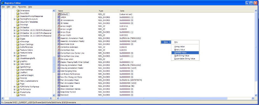Screen dimensions: 259x105
Task: Click the tree pane scroll-up arrow
Action: [x=54, y=11]
